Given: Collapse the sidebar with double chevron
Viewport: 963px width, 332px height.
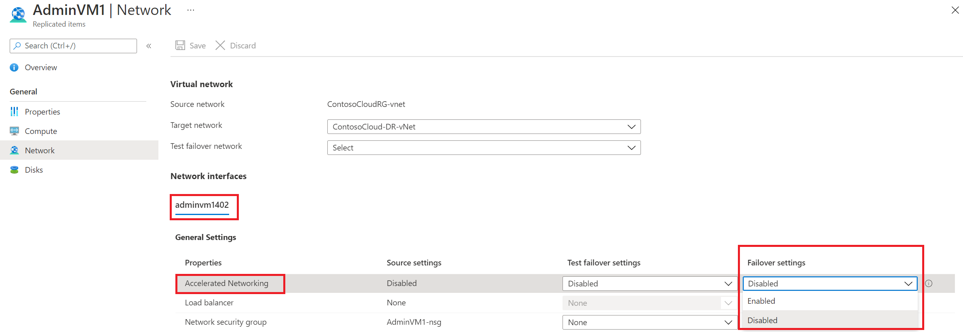Looking at the screenshot, I should coord(149,46).
